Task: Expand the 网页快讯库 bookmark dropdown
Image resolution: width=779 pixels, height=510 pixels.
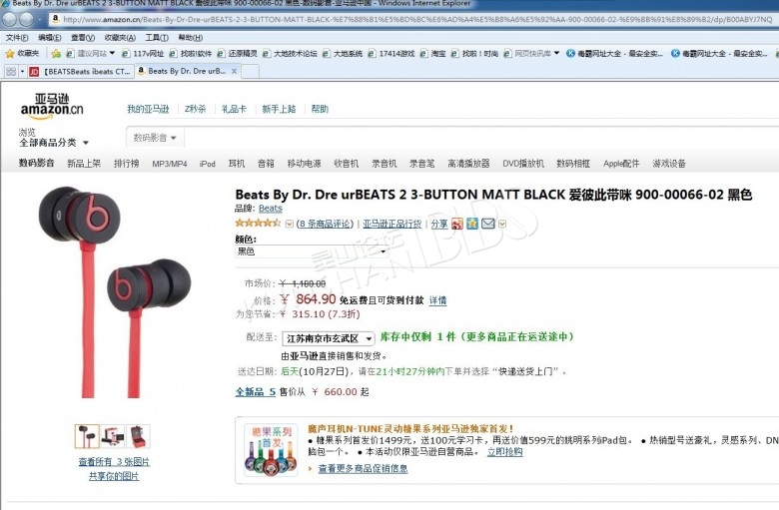Action: 556,53
